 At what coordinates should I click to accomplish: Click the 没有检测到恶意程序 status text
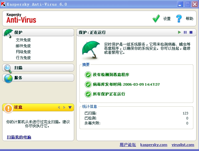[x=111, y=74]
